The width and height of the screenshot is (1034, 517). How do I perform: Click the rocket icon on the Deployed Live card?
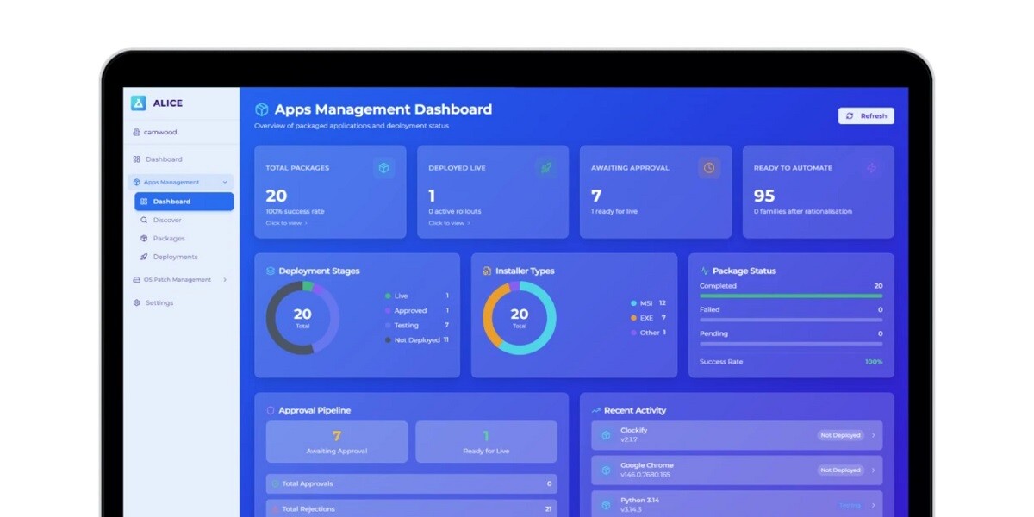(546, 168)
